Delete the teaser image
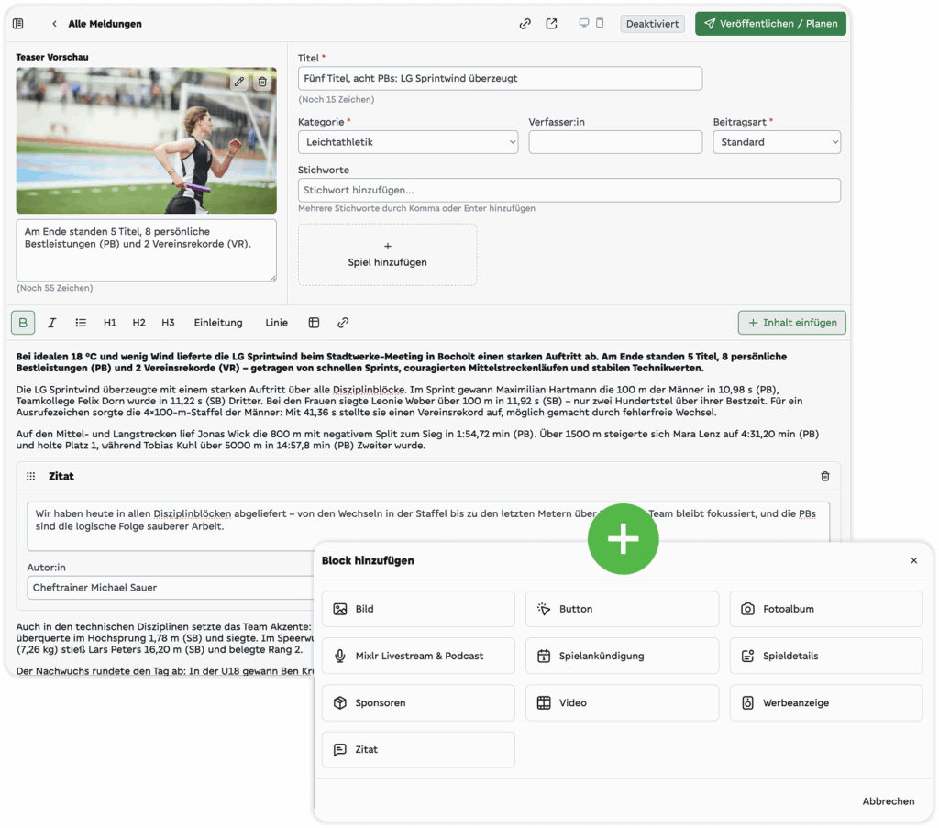939x828 pixels. coord(262,82)
